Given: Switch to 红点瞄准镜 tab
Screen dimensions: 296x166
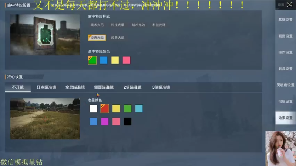Looking at the screenshot, I should 46,87.
